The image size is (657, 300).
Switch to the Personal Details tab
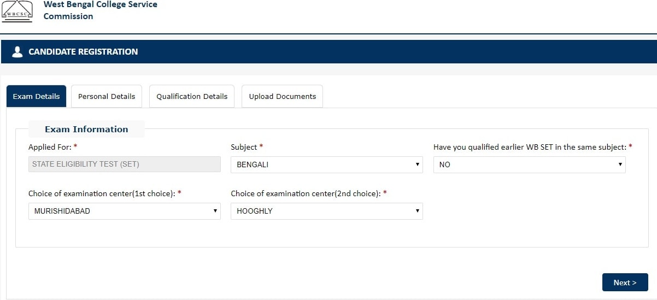[107, 96]
